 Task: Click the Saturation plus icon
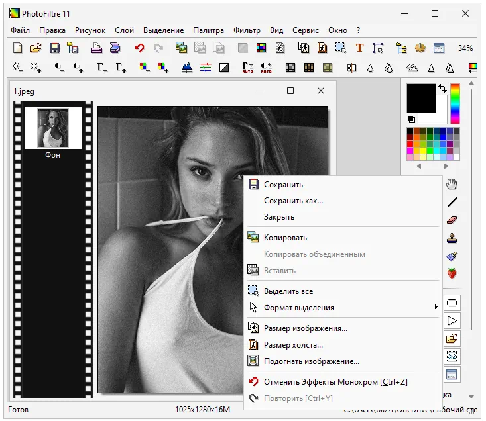coord(163,67)
